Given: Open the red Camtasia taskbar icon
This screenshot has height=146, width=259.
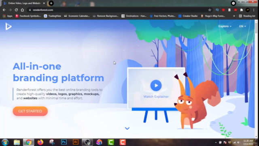Looking at the screenshot, I should [123, 142].
